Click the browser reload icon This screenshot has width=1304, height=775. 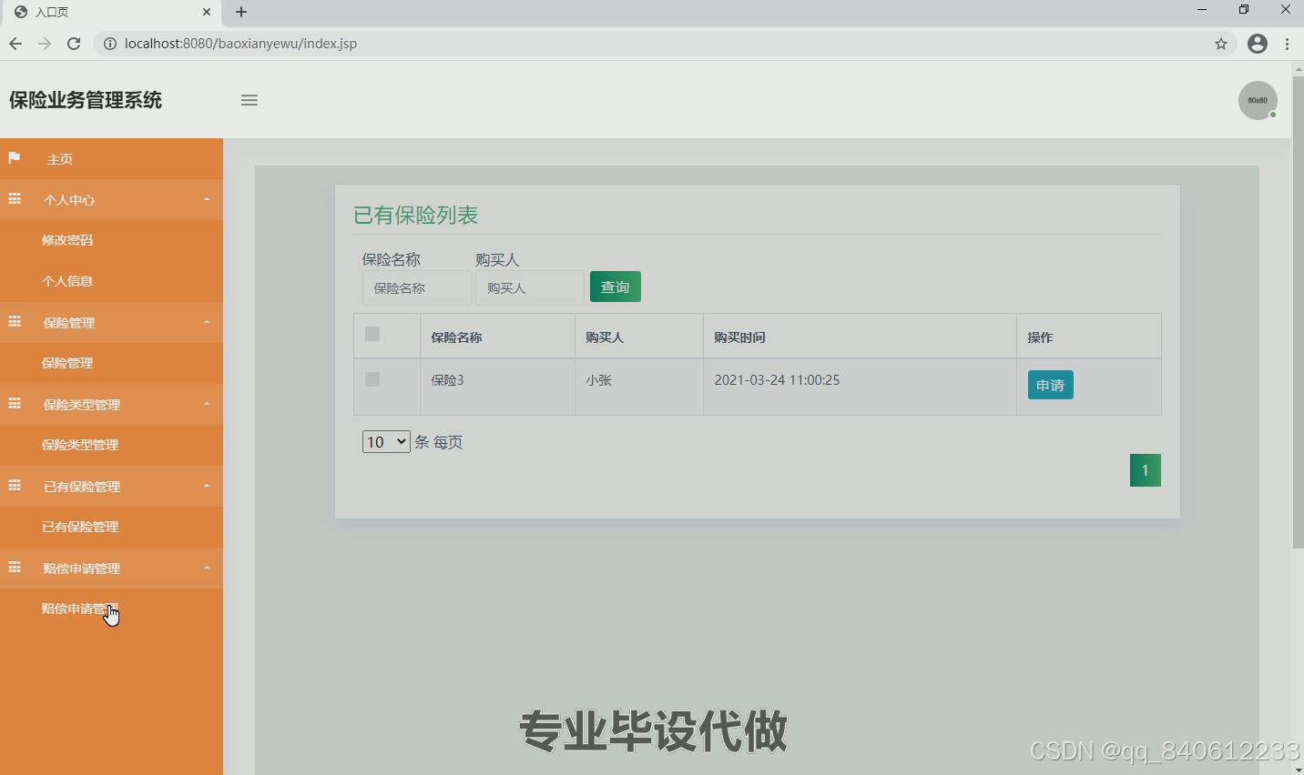pos(74,43)
